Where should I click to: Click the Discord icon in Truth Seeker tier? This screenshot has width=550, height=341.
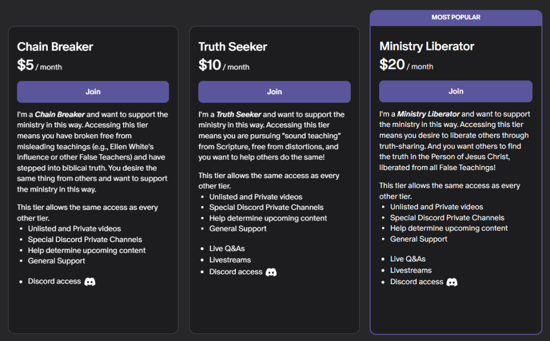(x=271, y=272)
